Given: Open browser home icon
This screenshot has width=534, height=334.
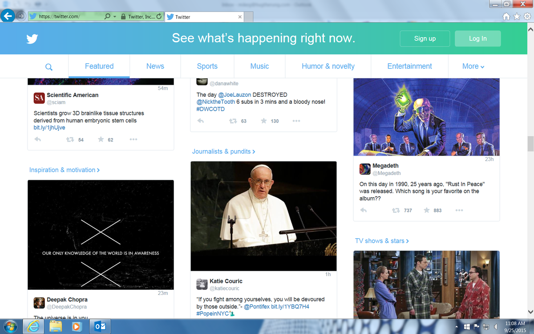Looking at the screenshot, I should coord(506,16).
